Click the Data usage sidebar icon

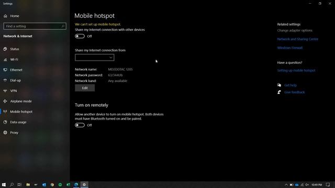(5, 122)
